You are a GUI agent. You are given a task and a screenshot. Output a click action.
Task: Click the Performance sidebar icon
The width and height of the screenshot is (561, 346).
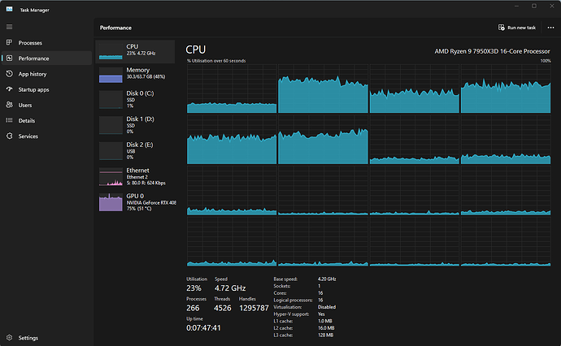tap(9, 58)
